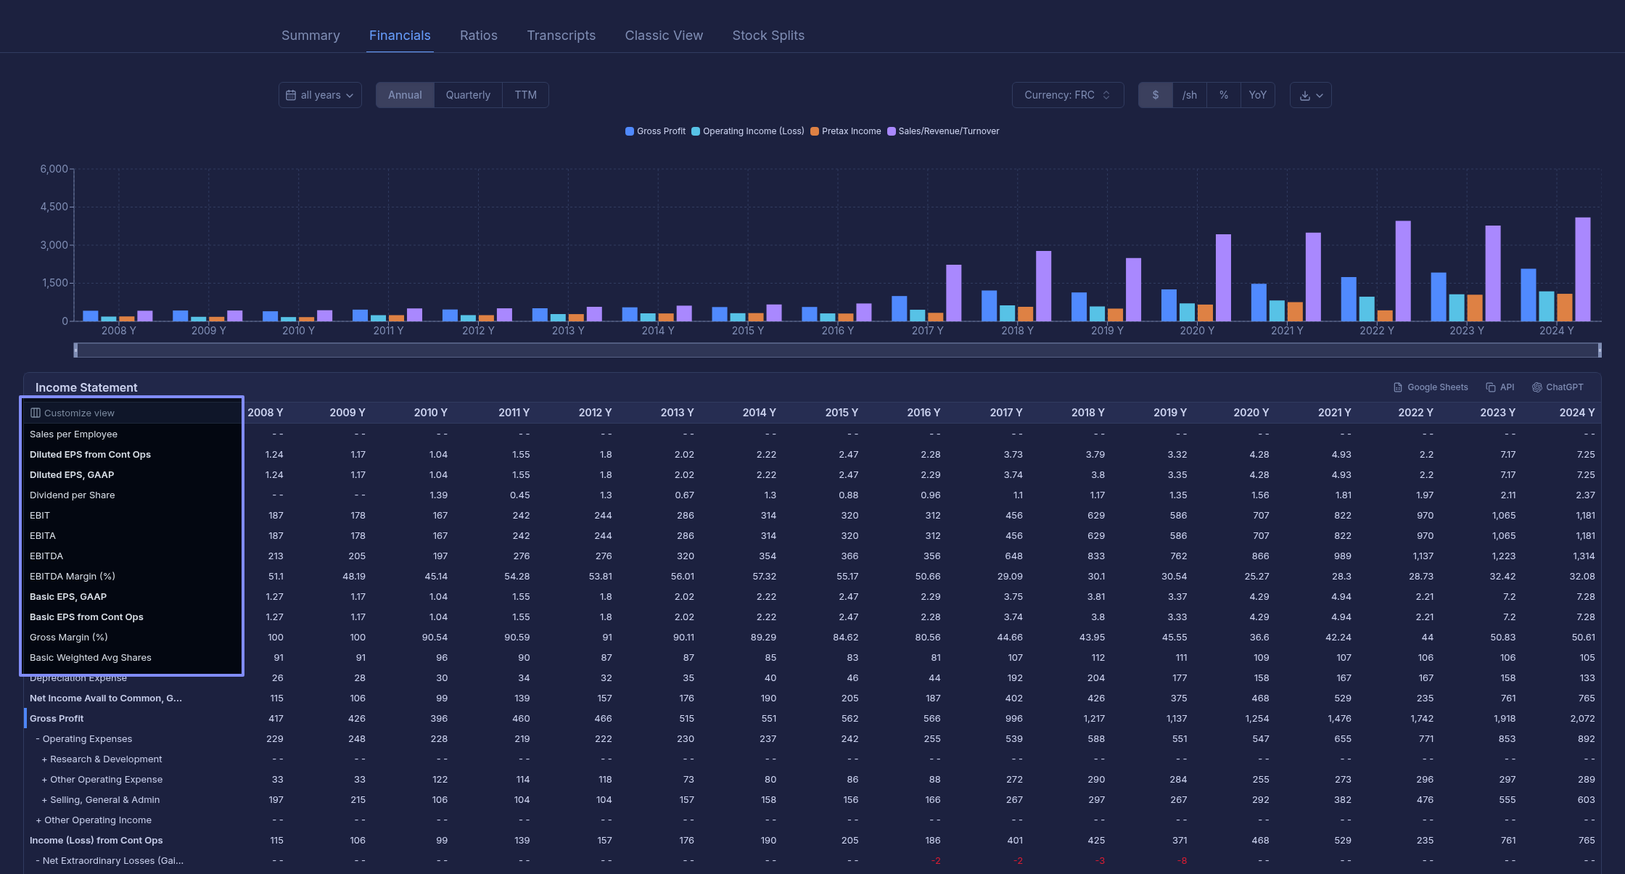Viewport: 1625px width, 874px height.
Task: Click the Gross Profit row label
Action: [57, 718]
